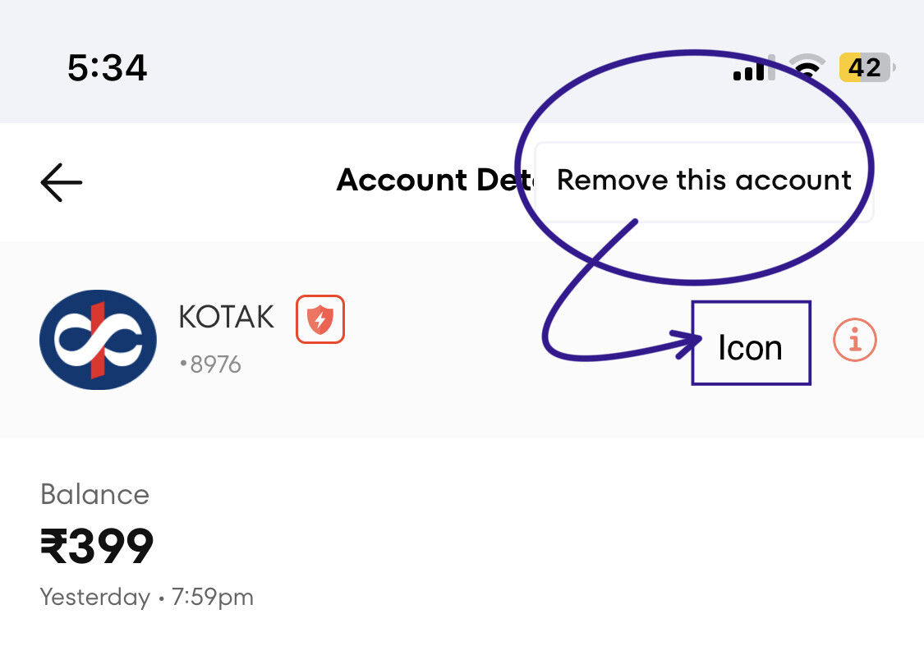The image size is (924, 646).
Task: Tap the Balance label
Action: click(94, 495)
